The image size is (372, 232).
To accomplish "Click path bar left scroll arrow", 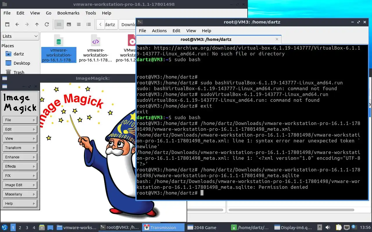I will 100,25.
